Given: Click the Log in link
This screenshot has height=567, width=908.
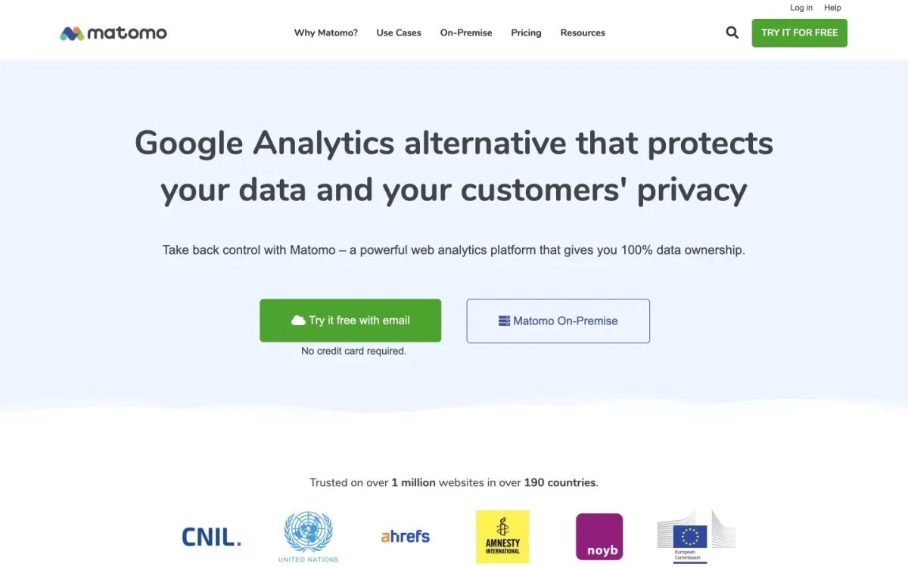Looking at the screenshot, I should click(x=801, y=8).
